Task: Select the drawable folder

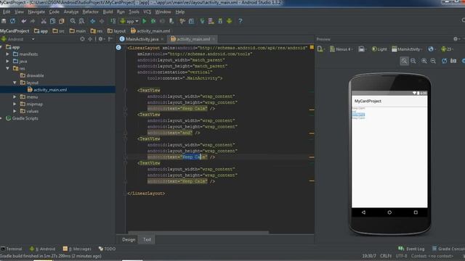Action: point(32,75)
